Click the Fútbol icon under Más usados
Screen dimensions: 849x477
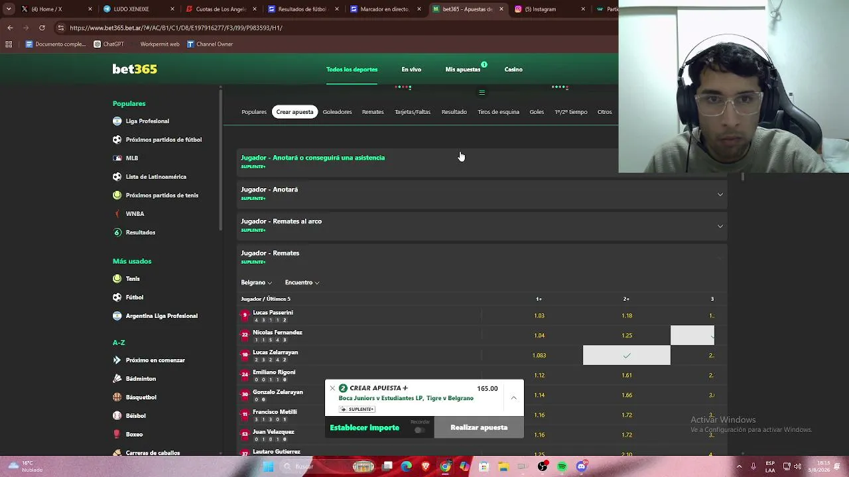(117, 297)
